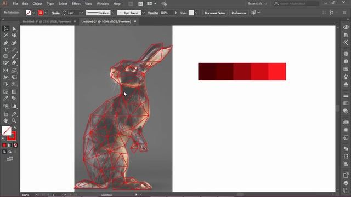Select the Scale tool
Viewport: 351px width, 197px height.
coord(14,71)
